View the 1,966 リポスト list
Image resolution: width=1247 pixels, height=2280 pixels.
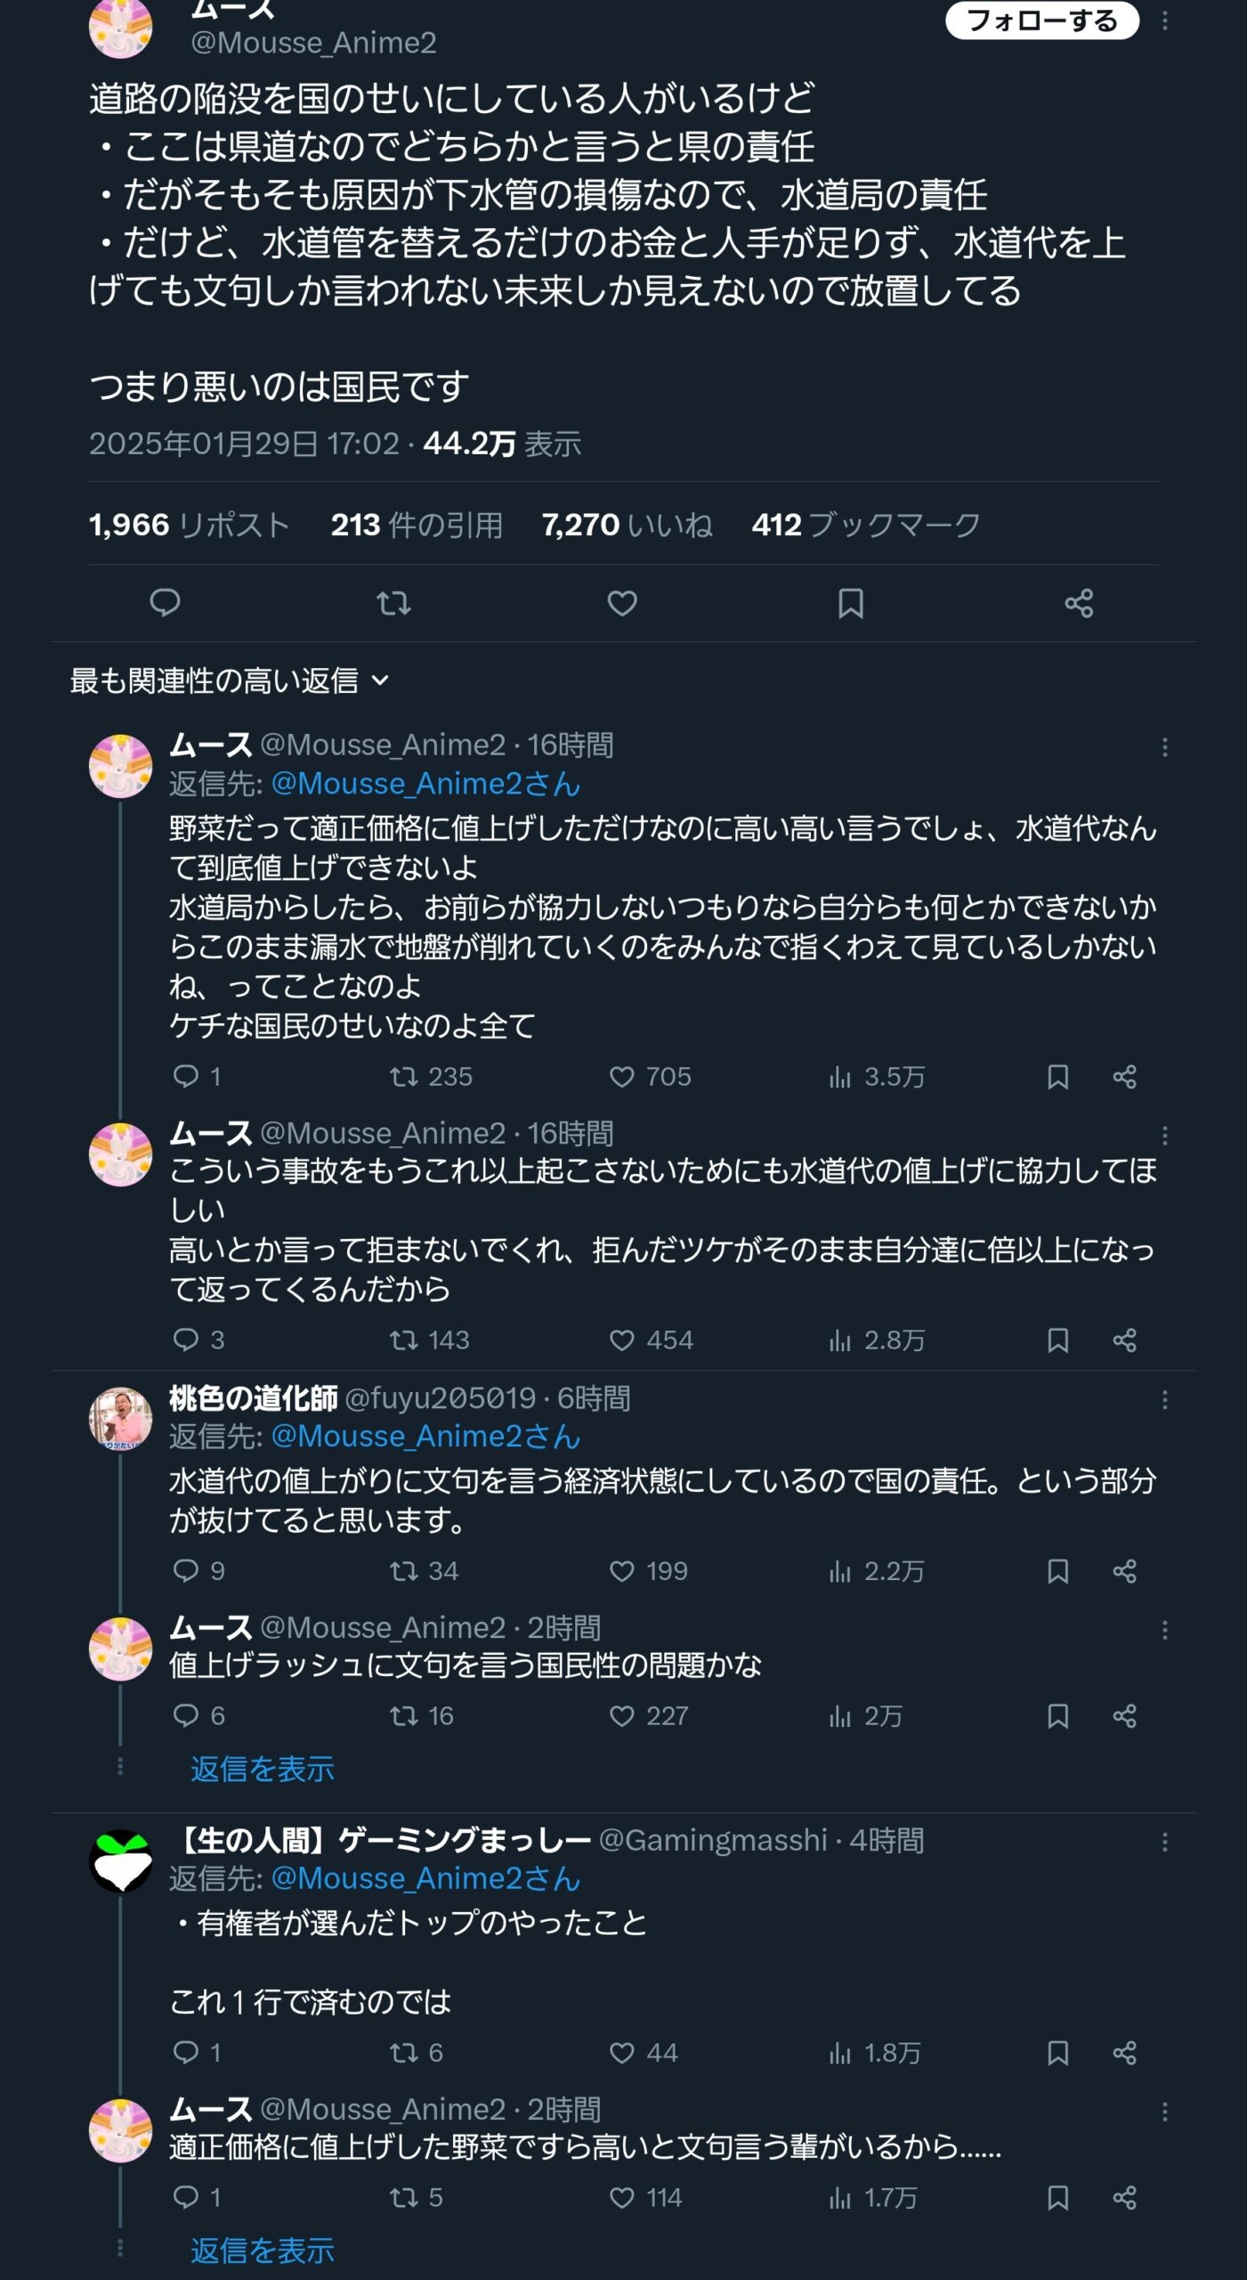(x=189, y=525)
